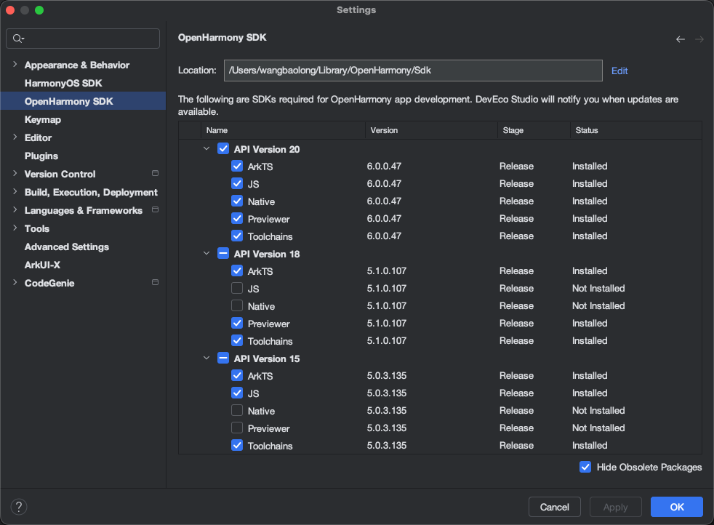
Task: Check the Native 5.0.3.135 checkbox
Action: click(237, 411)
